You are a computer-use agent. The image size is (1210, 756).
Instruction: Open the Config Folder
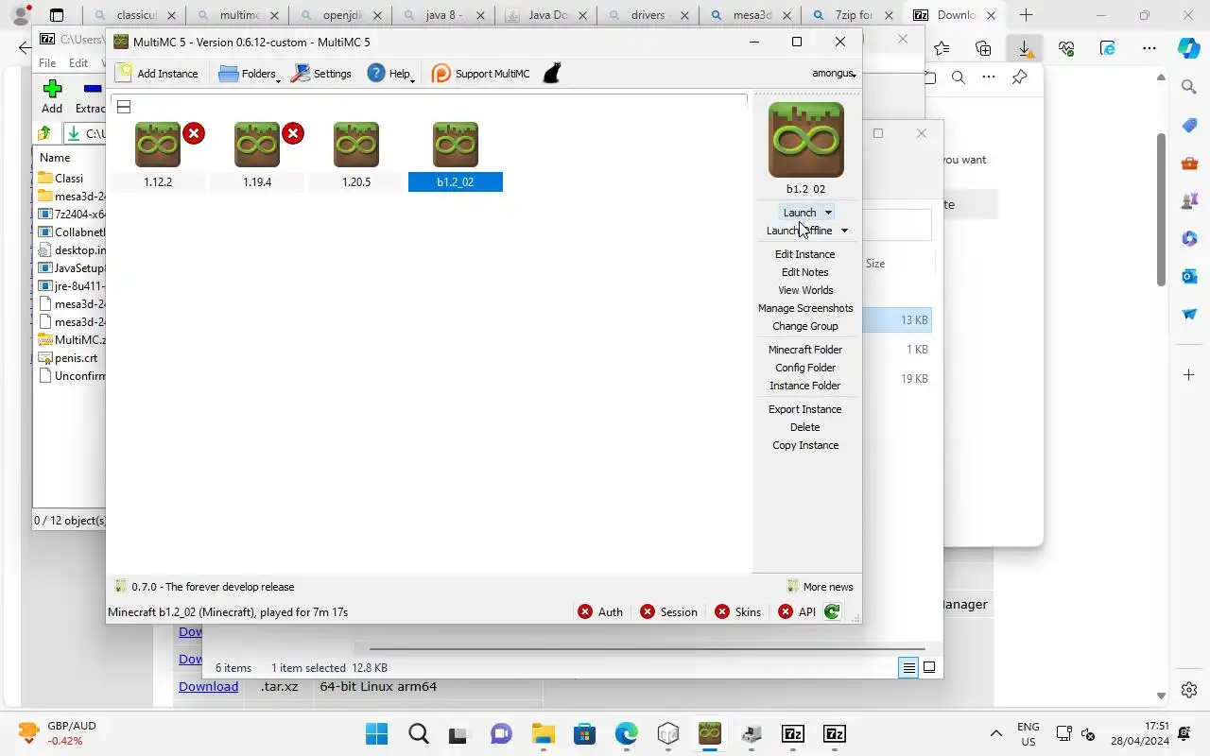click(x=805, y=368)
